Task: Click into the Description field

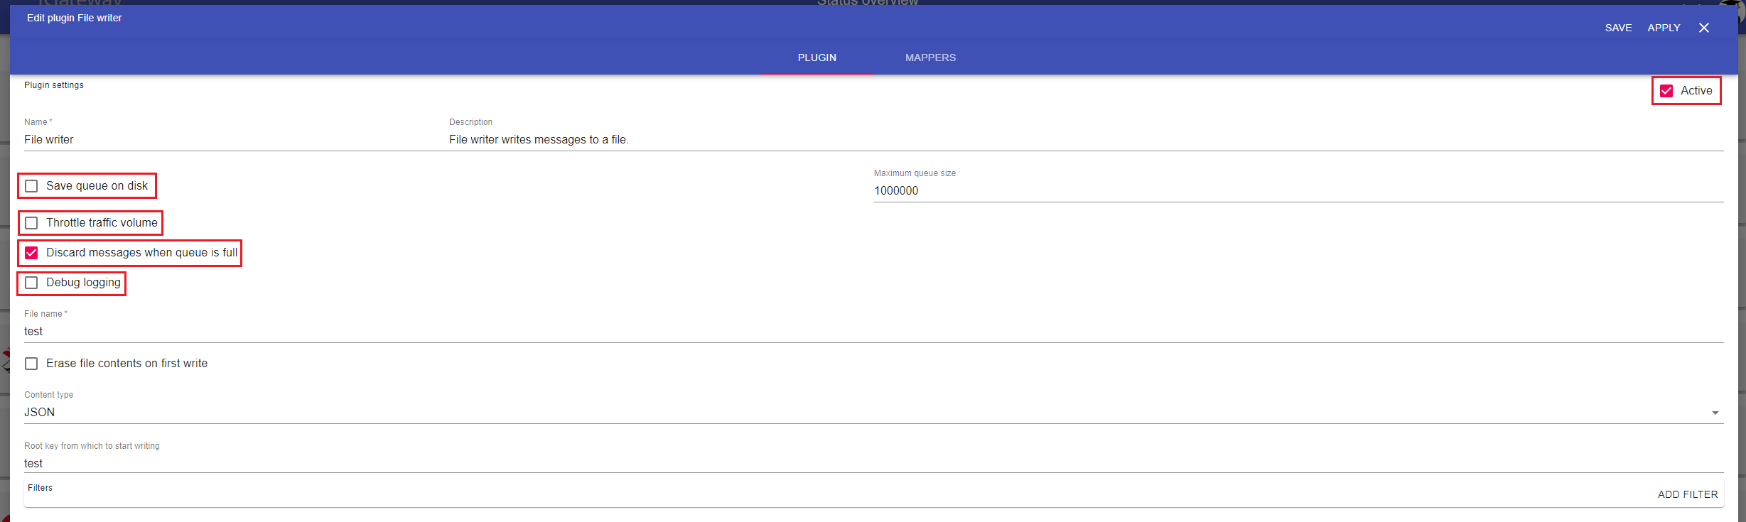Action: 1066,140
